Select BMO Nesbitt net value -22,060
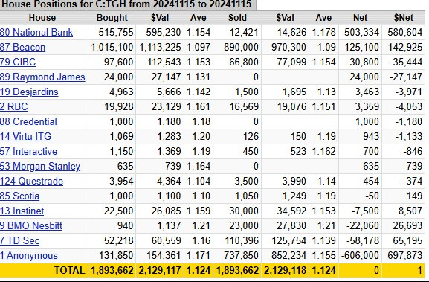The height and width of the screenshot is (282, 429). [363, 225]
